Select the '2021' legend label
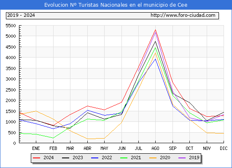The image size is (232, 168). (136, 157)
